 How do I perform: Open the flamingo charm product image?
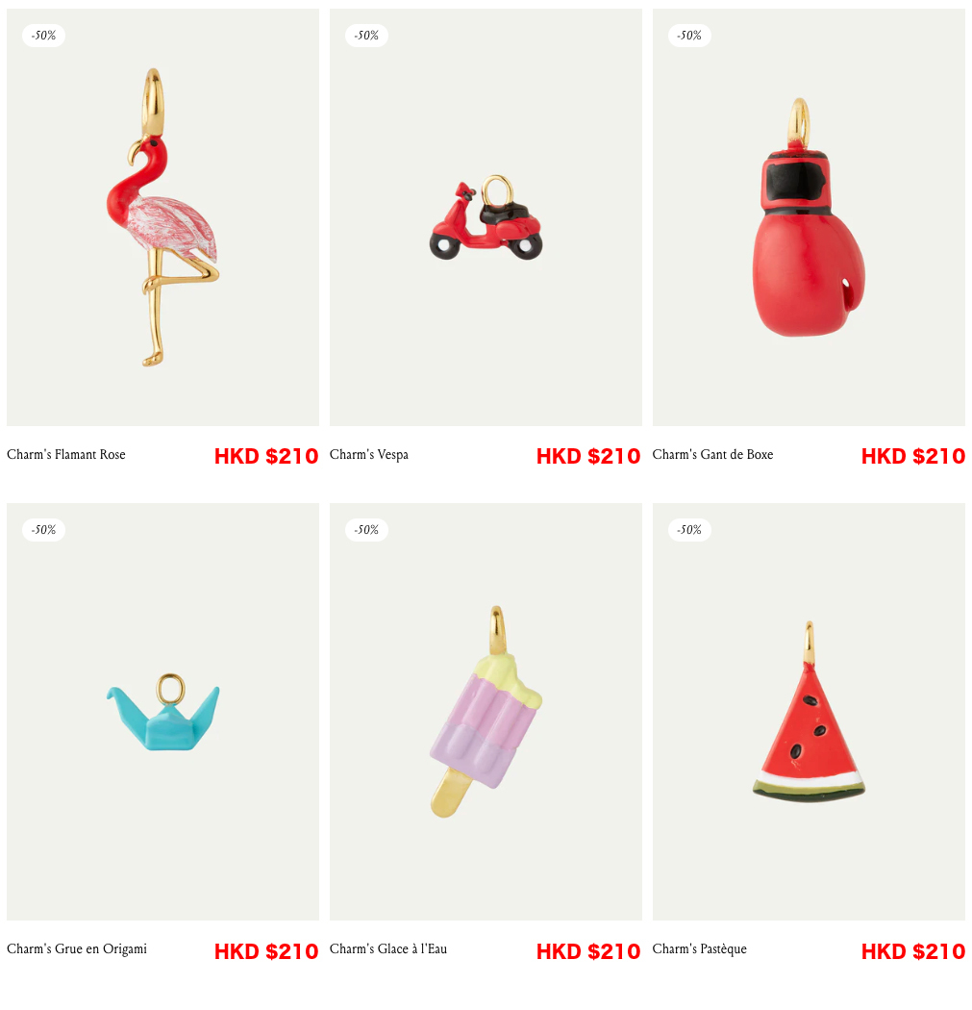point(162,217)
